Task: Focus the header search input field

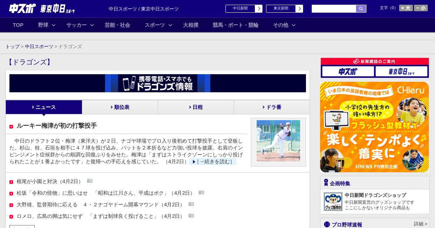Action: click(334, 9)
